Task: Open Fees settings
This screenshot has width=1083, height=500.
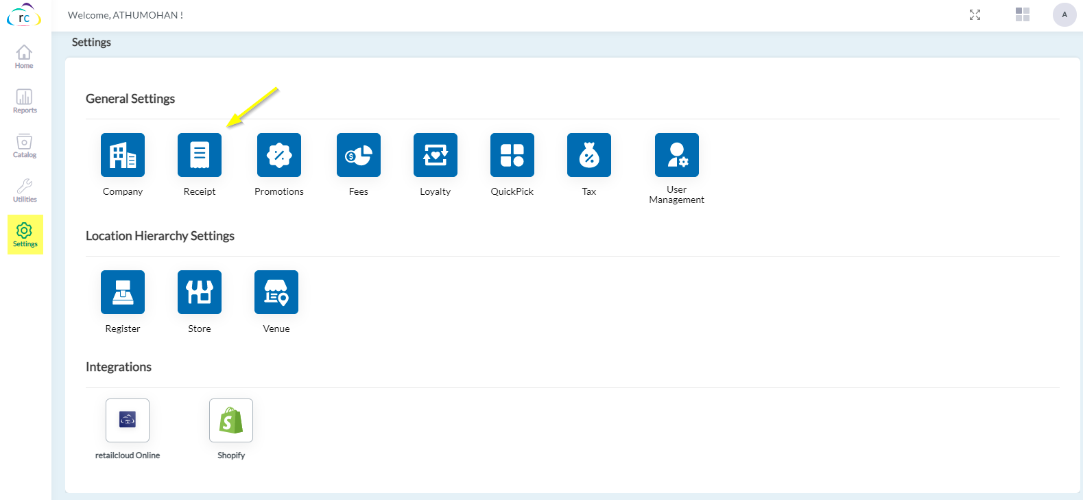Action: point(359,155)
